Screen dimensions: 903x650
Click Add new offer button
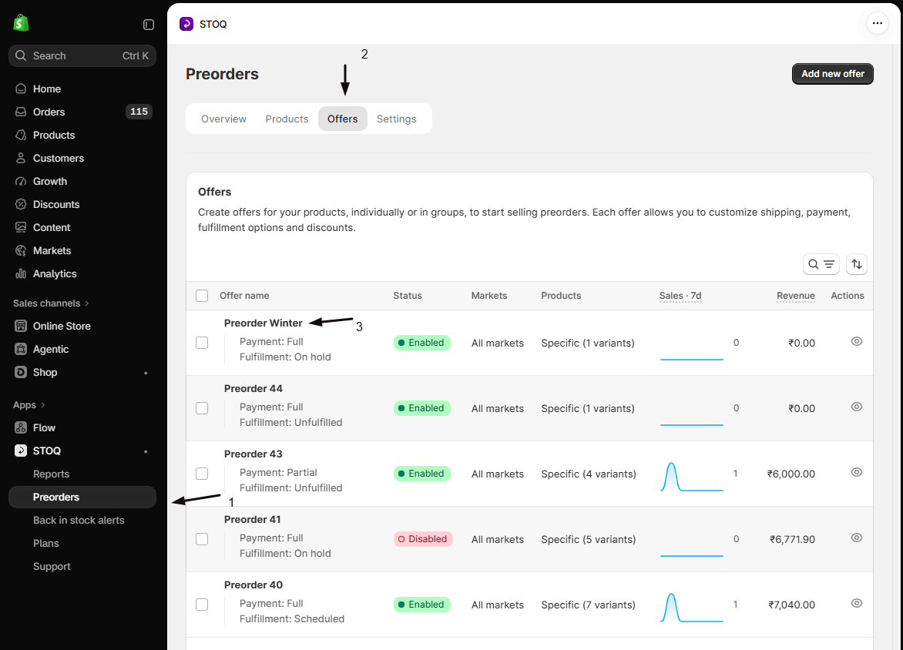[833, 74]
